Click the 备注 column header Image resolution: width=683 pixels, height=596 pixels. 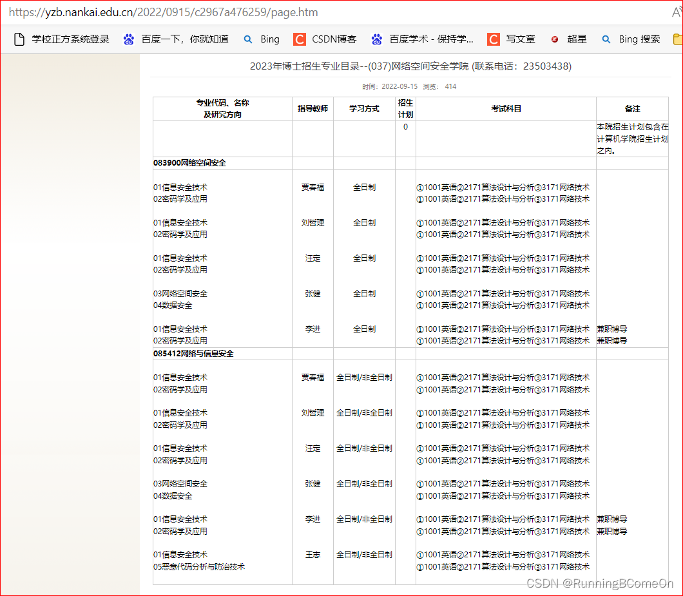(x=633, y=109)
